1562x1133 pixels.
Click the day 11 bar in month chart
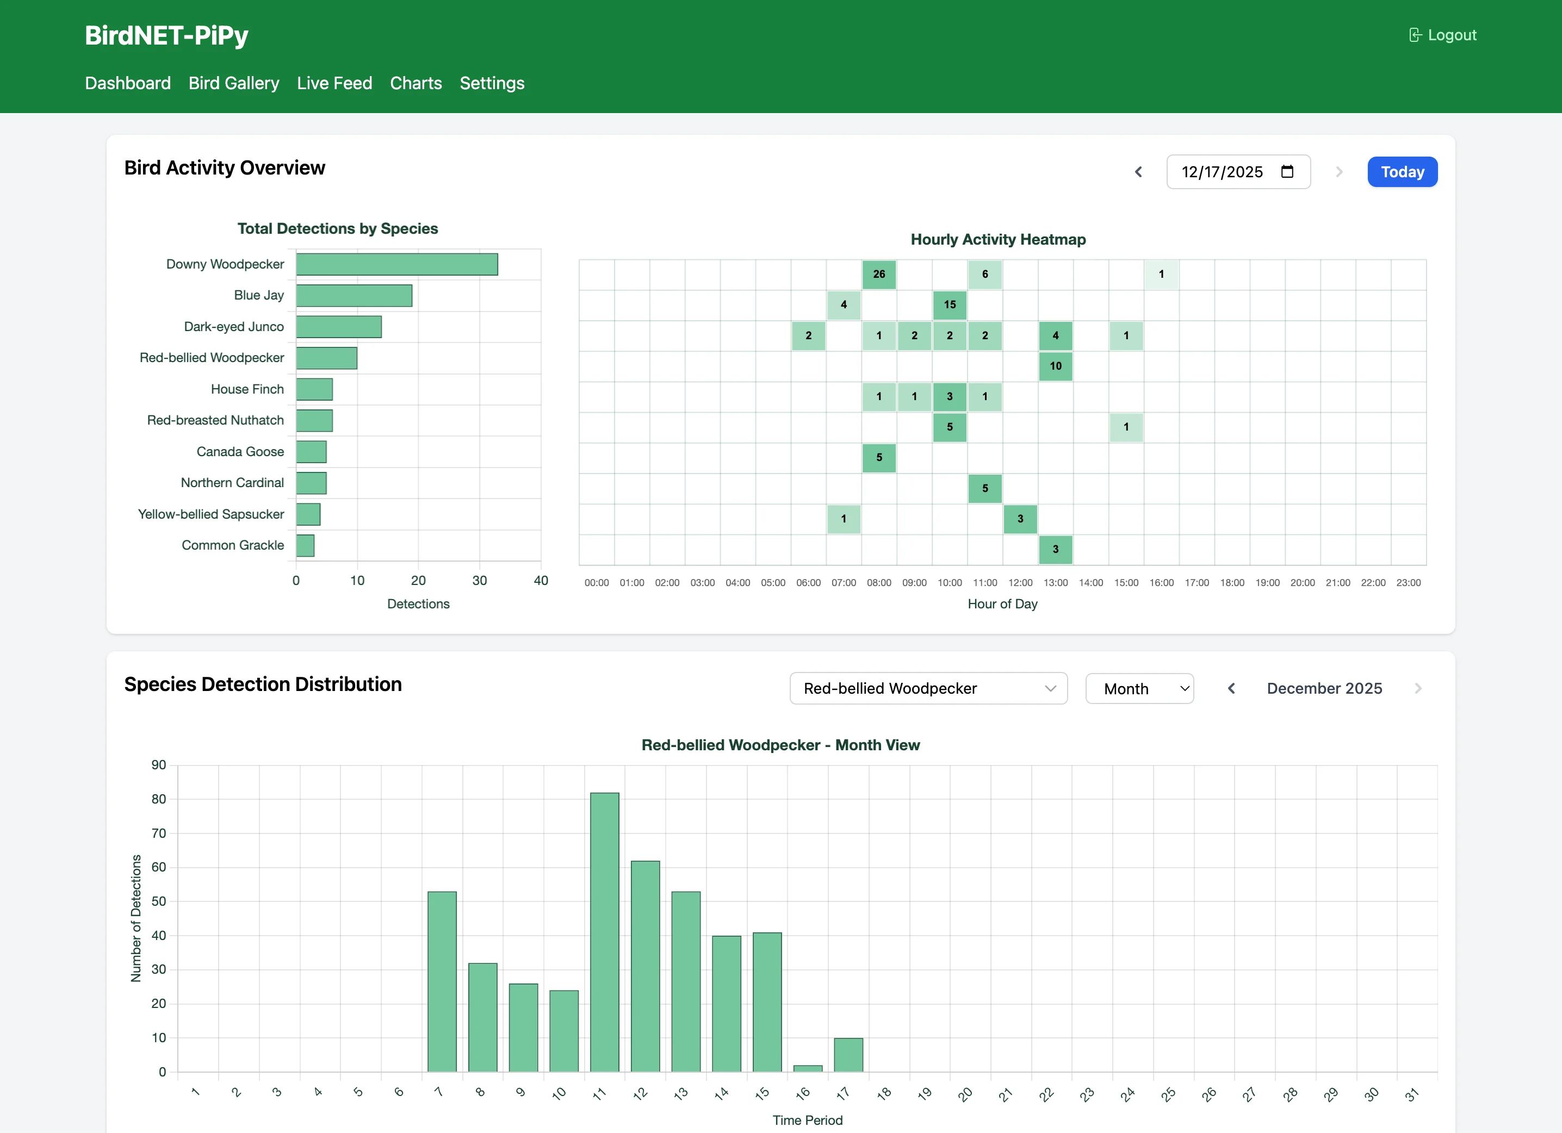click(x=604, y=932)
